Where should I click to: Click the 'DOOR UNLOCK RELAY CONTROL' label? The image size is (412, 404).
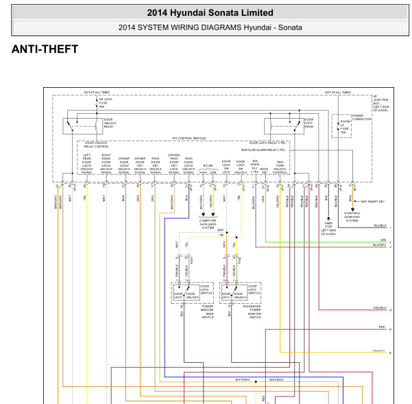tap(96, 145)
